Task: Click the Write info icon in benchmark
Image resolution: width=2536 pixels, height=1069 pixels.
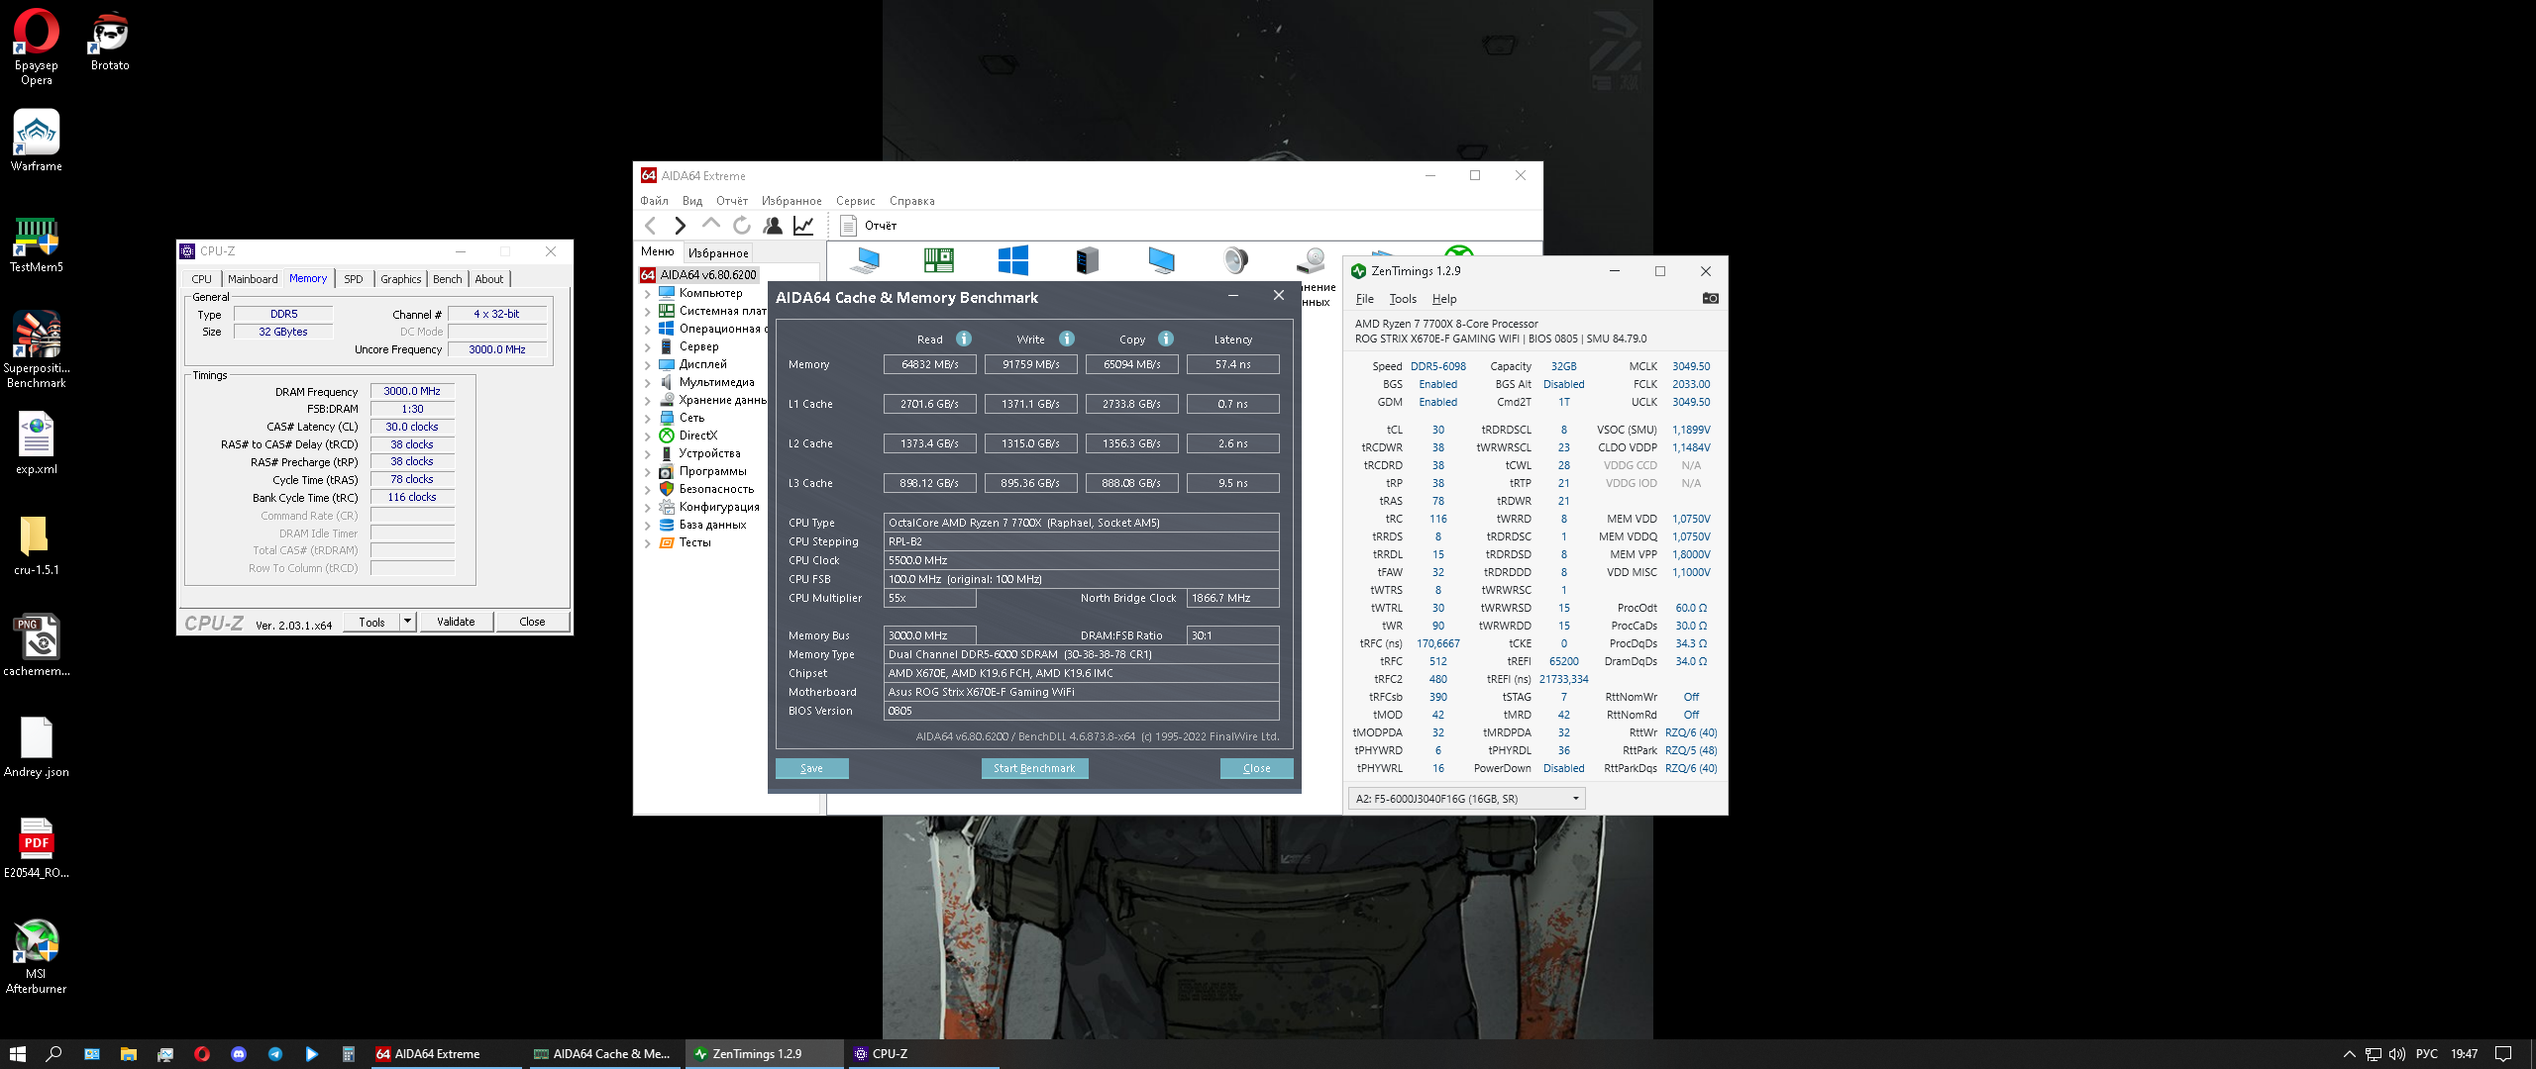Action: 1067,339
